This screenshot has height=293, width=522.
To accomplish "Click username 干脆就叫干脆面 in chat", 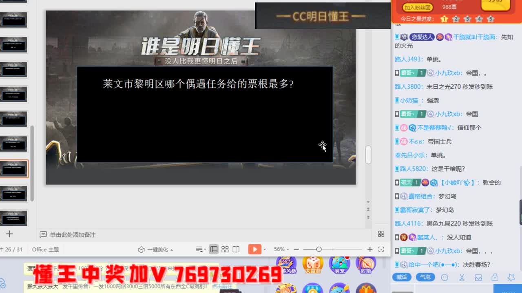I will point(475,37).
